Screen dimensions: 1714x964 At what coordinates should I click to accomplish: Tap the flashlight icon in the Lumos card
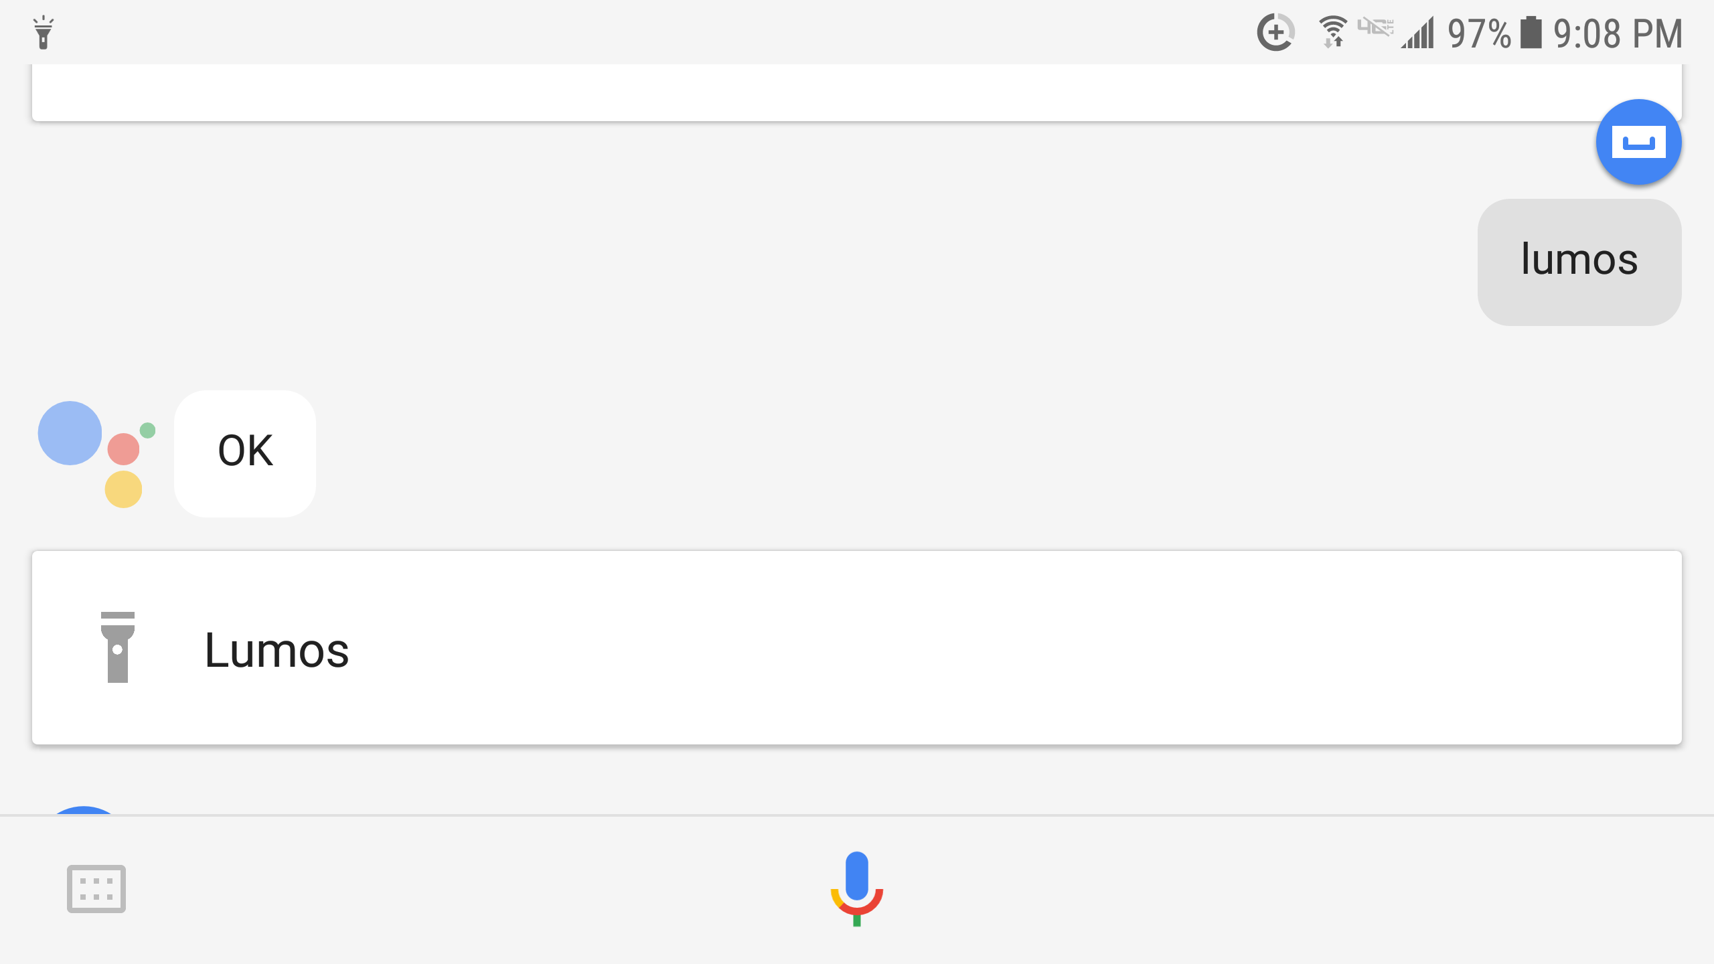point(117,647)
